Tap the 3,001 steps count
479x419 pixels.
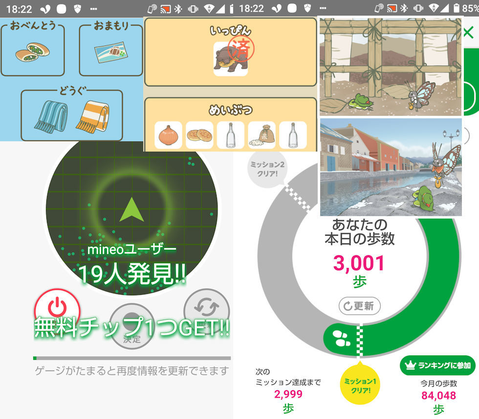click(359, 263)
